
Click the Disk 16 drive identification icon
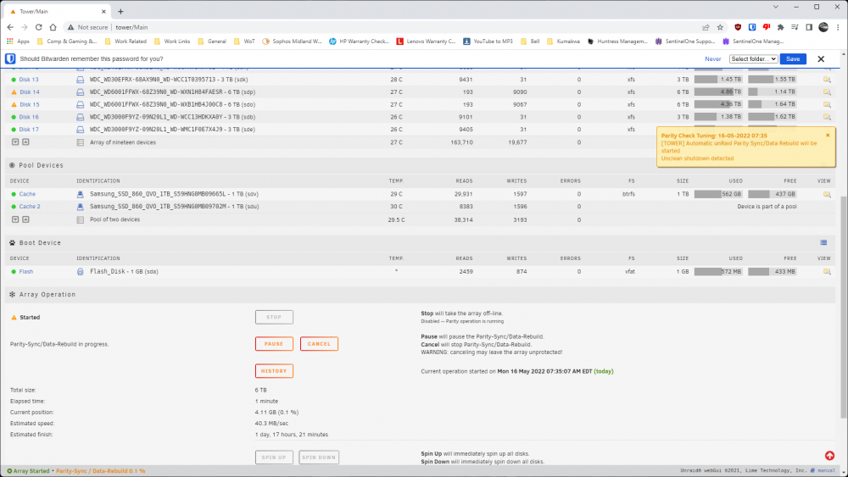pos(80,117)
